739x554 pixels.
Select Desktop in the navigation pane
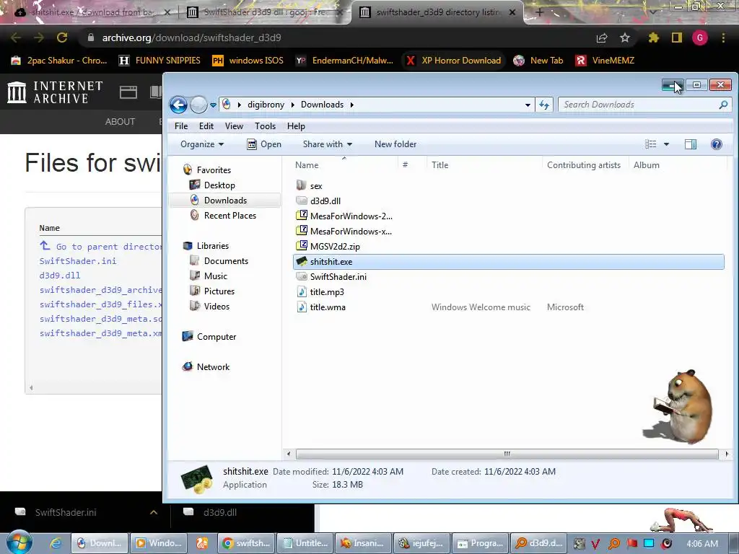[x=219, y=185]
